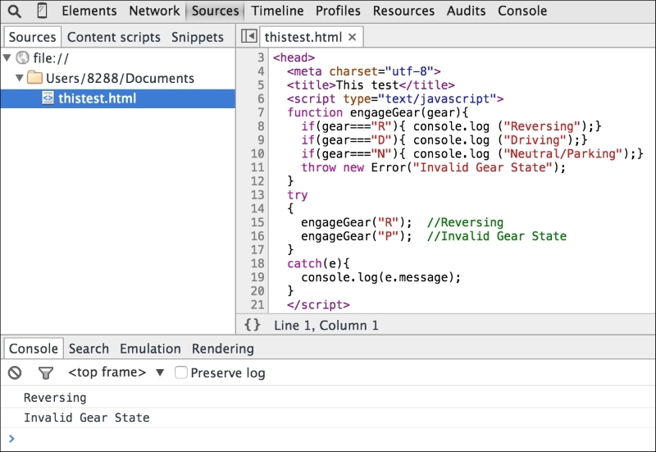The image size is (656, 452).
Task: Click the Documents folder icon
Action: pos(34,77)
